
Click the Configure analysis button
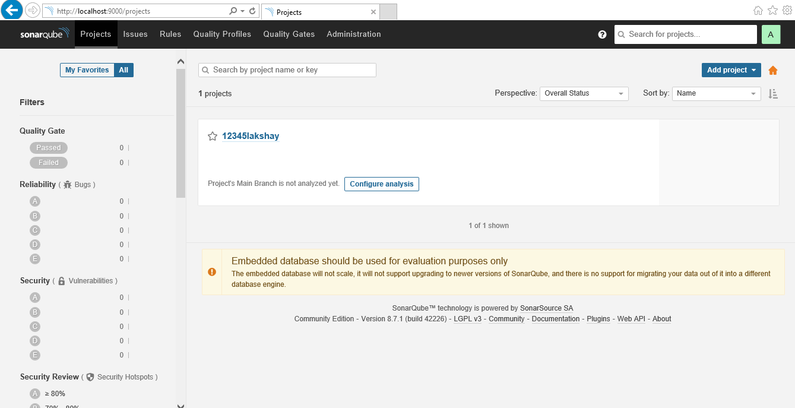[381, 184]
